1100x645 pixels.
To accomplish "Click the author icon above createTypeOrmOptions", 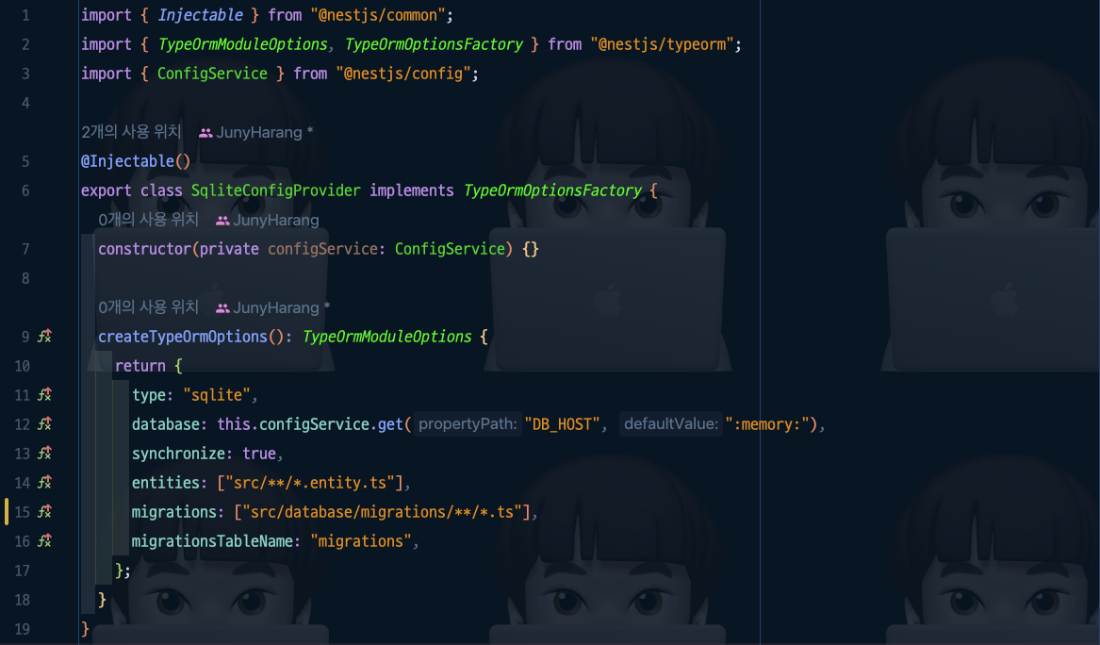I will 222,308.
